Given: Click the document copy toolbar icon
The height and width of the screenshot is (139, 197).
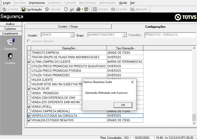Looking at the screenshot, I should click(72, 9).
